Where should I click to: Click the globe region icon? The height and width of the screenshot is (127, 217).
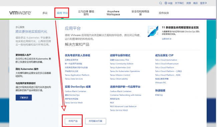tap(166, 3)
